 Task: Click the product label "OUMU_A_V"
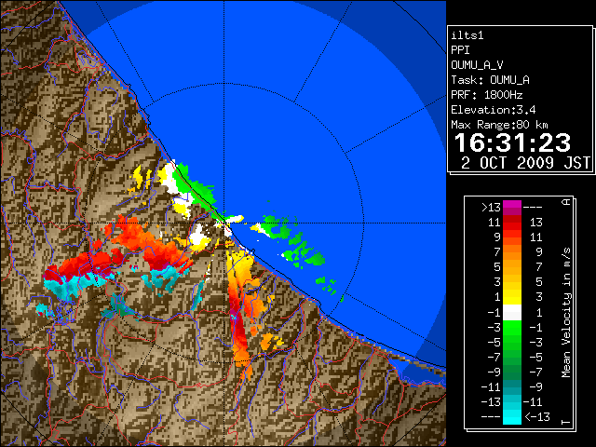pos(477,65)
